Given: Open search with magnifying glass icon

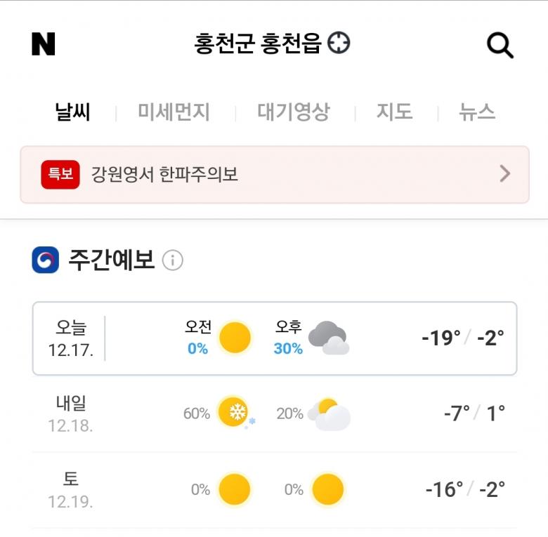Looking at the screenshot, I should [500, 46].
